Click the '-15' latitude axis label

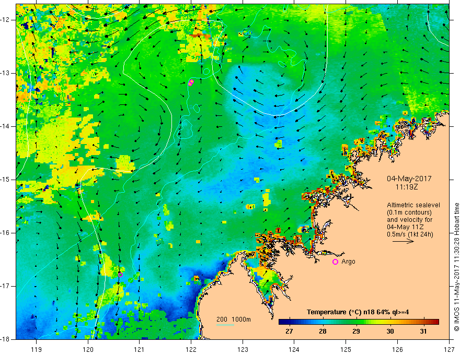tap(5, 180)
